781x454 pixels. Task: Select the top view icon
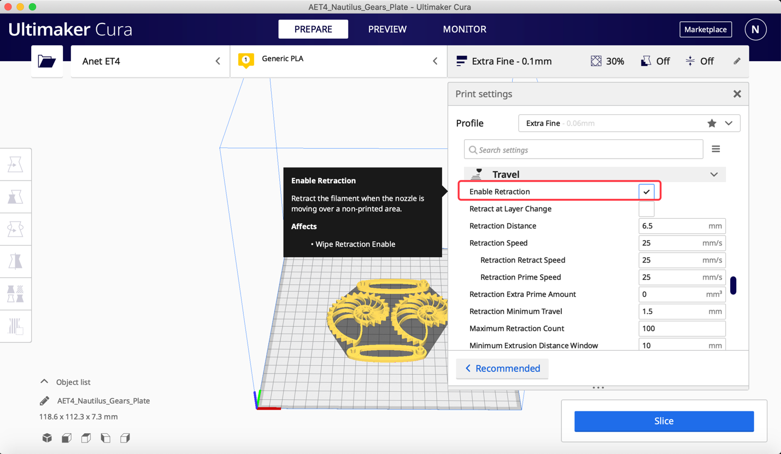point(86,438)
